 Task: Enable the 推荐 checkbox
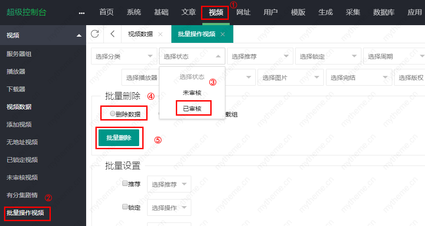125,184
